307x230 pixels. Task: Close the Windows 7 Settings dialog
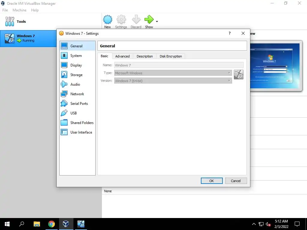pos(243,34)
